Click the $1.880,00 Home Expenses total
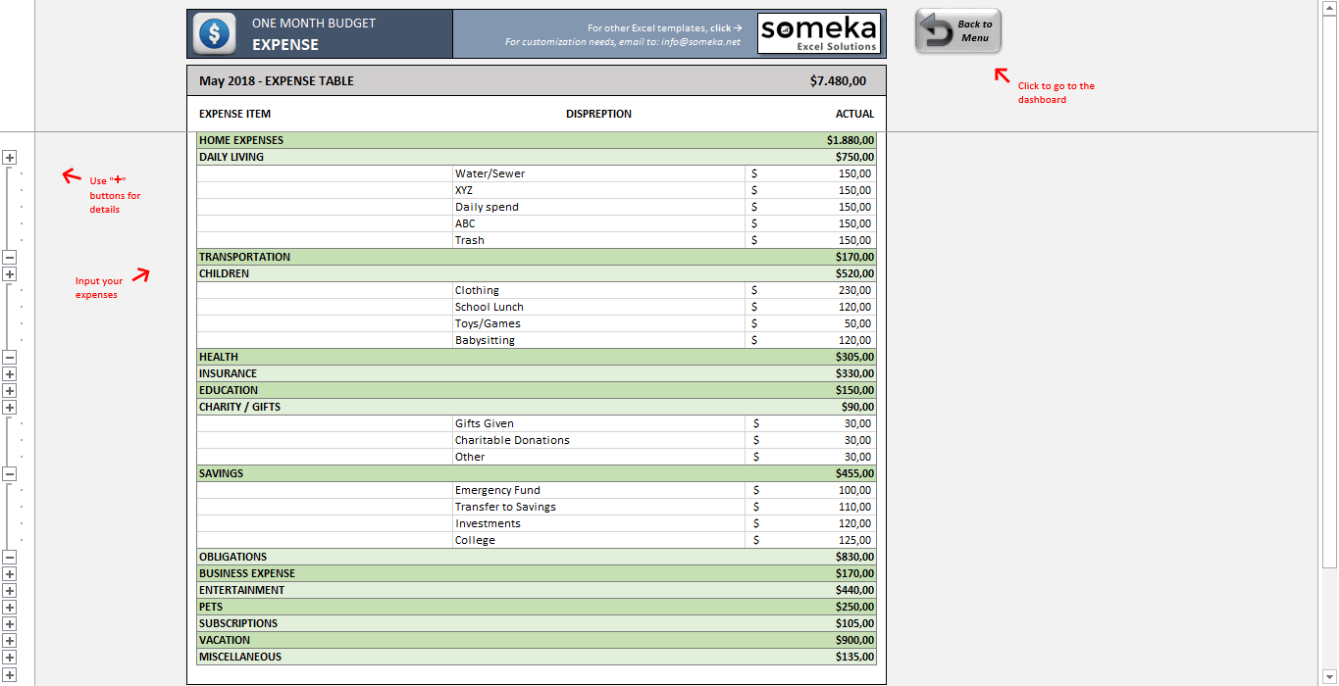 (x=850, y=140)
